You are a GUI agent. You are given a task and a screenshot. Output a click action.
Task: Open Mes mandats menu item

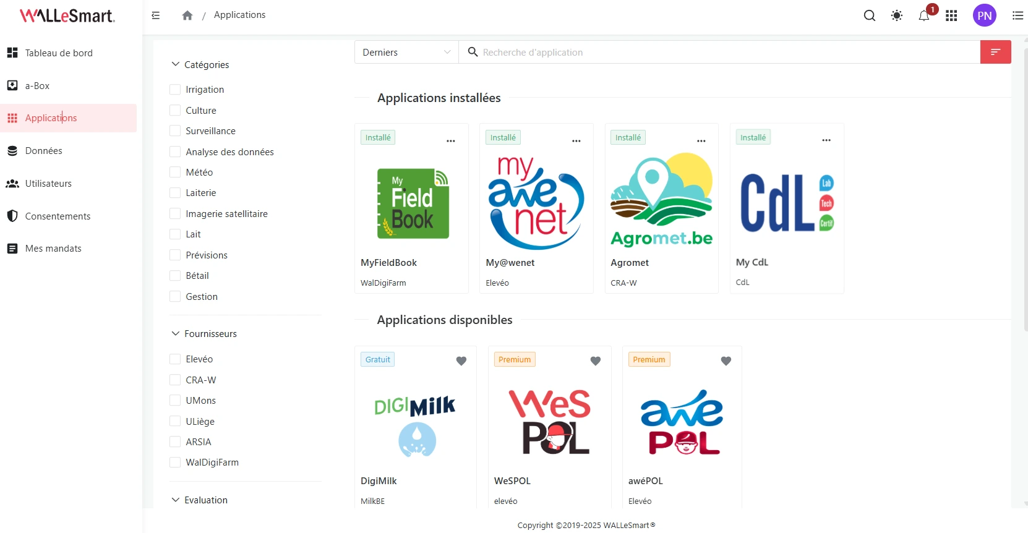pos(68,249)
